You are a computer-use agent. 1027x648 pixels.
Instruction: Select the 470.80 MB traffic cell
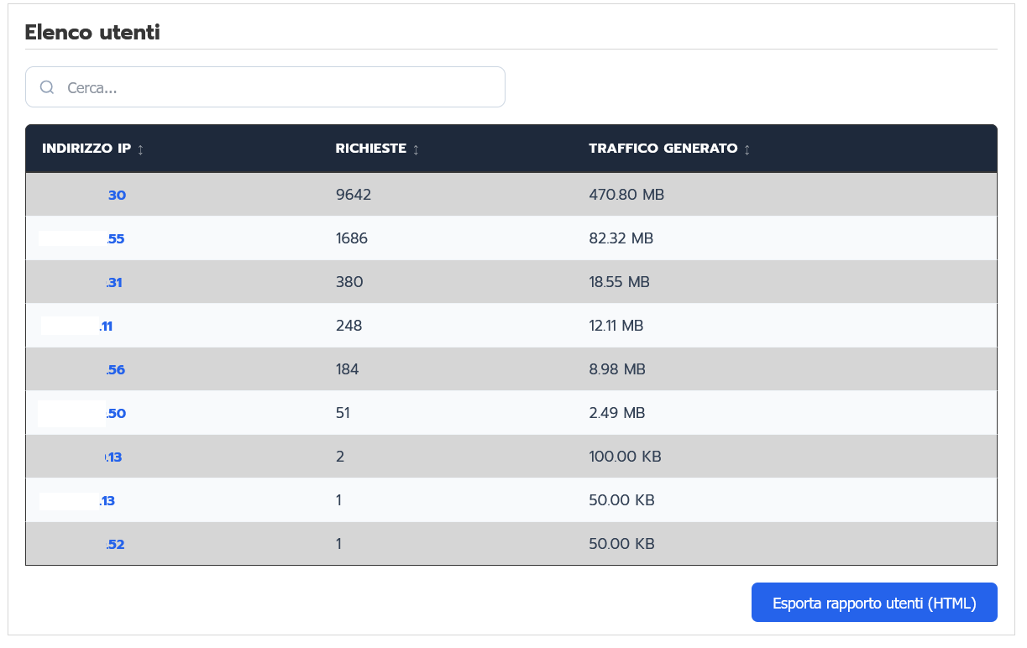626,195
